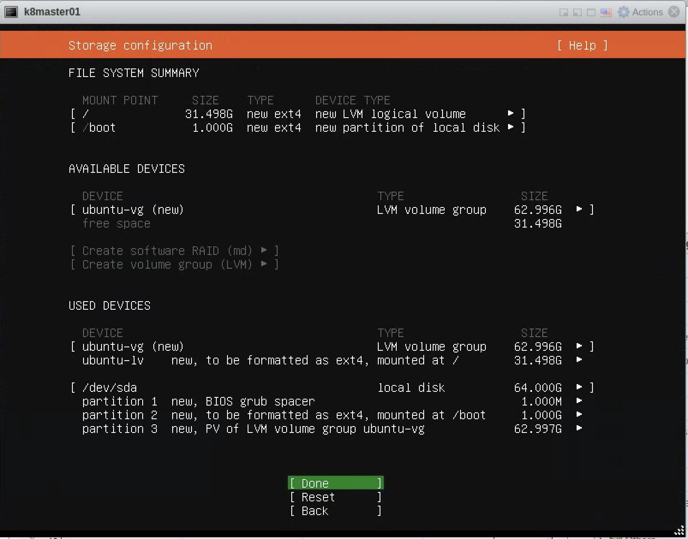Click the k8master01 window title
688x539 pixels.
tap(52, 12)
